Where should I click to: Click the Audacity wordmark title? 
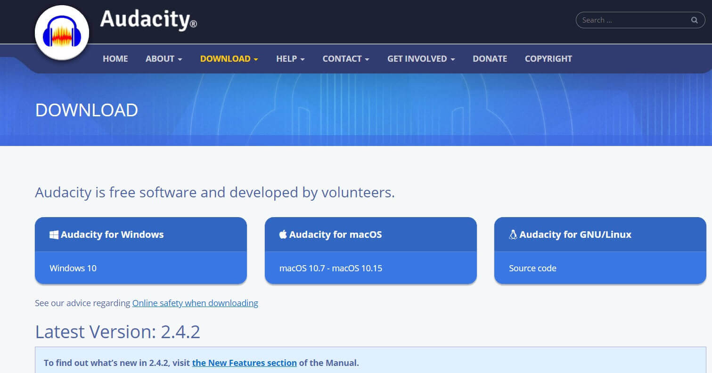(148, 20)
